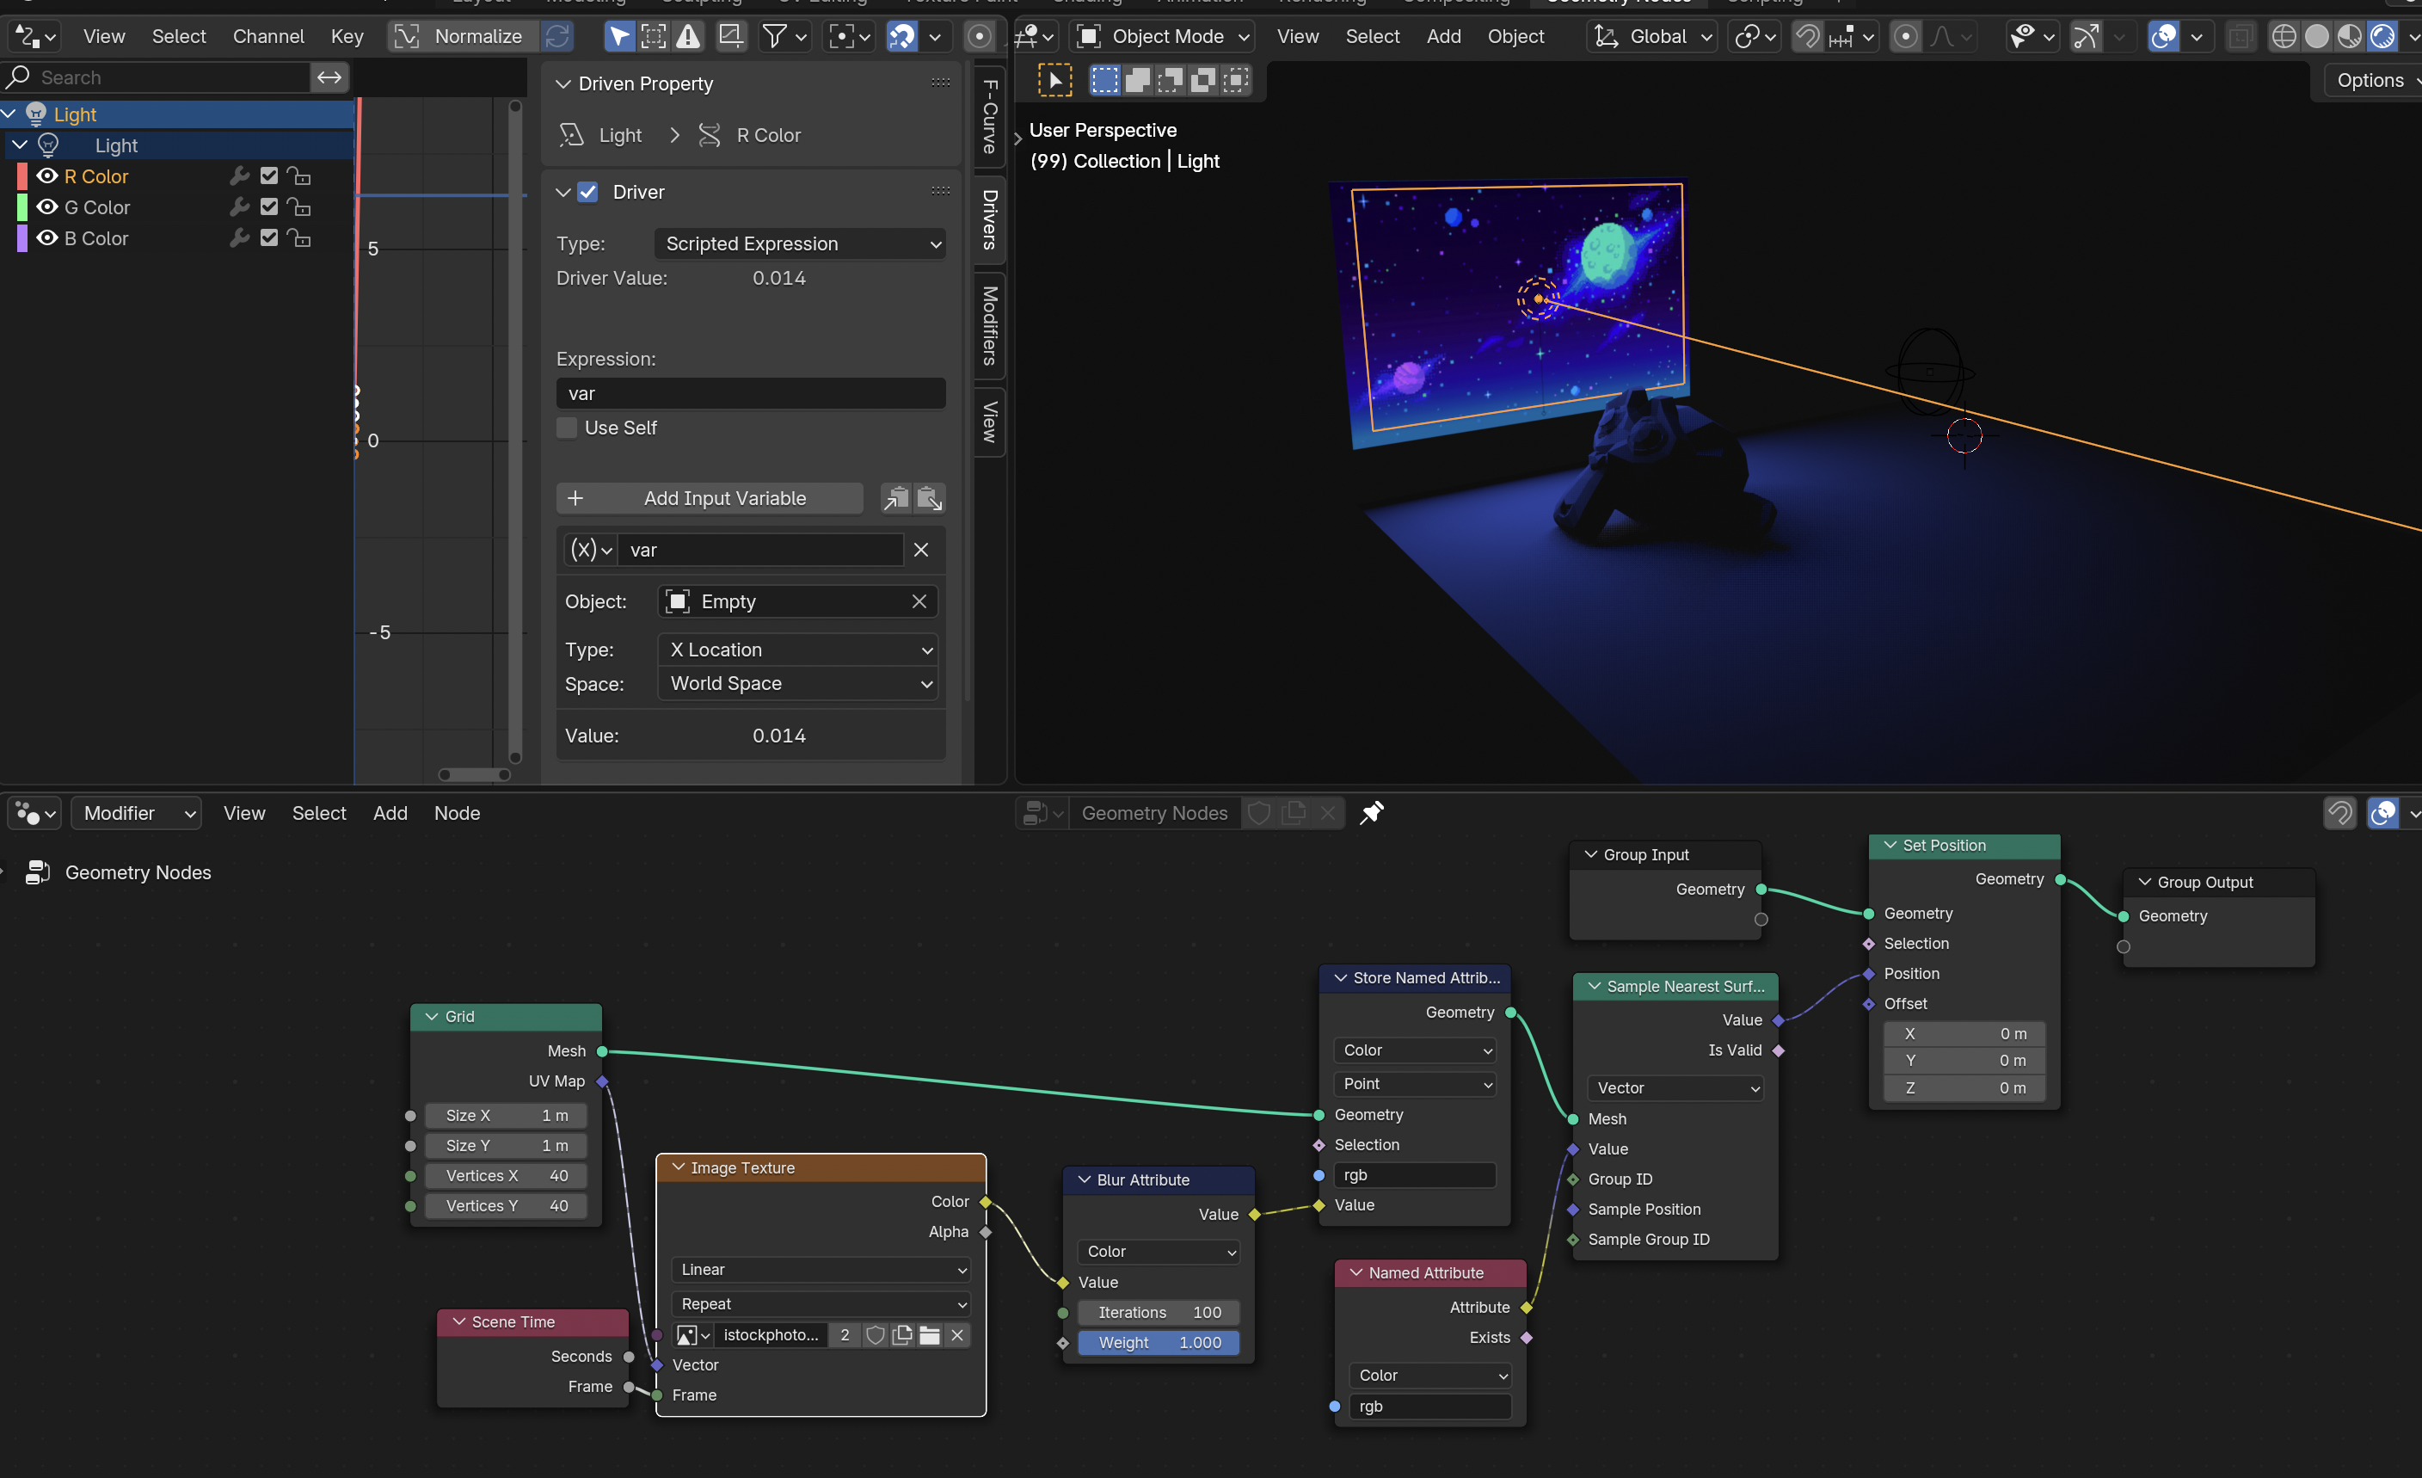Viewport: 2422px width, 1478px height.
Task: Click the Options button in viewport
Action: 2372,81
